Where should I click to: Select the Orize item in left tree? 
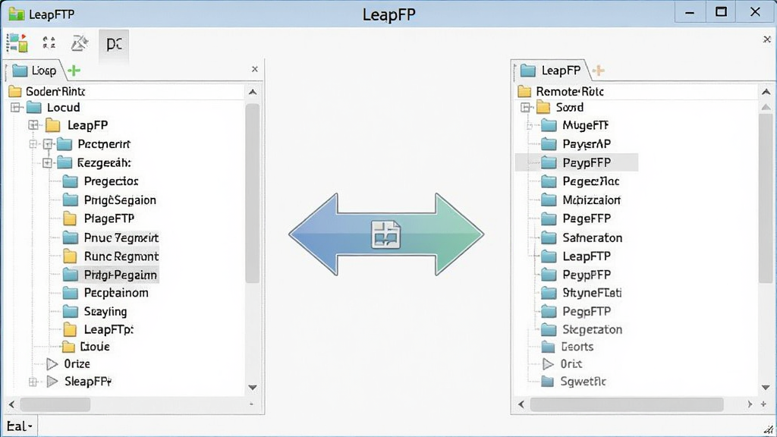click(68, 364)
